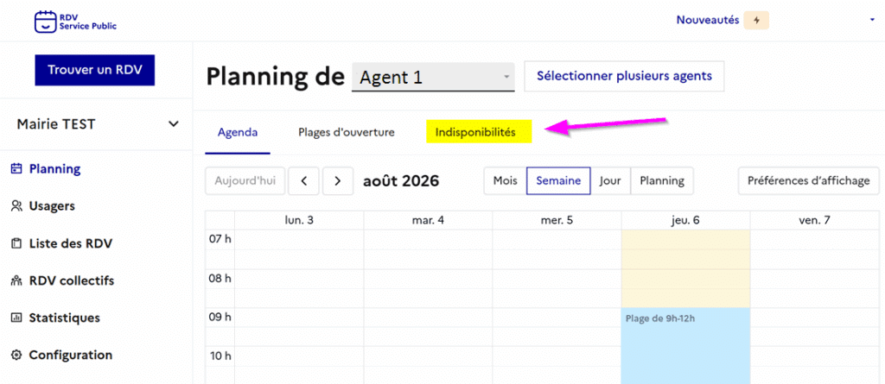885x384 pixels.
Task: Open the Agent 1 dropdown selector
Action: click(433, 77)
